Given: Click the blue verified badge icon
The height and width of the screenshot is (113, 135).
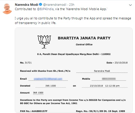Looking at the screenshot, I should tap(41, 4).
